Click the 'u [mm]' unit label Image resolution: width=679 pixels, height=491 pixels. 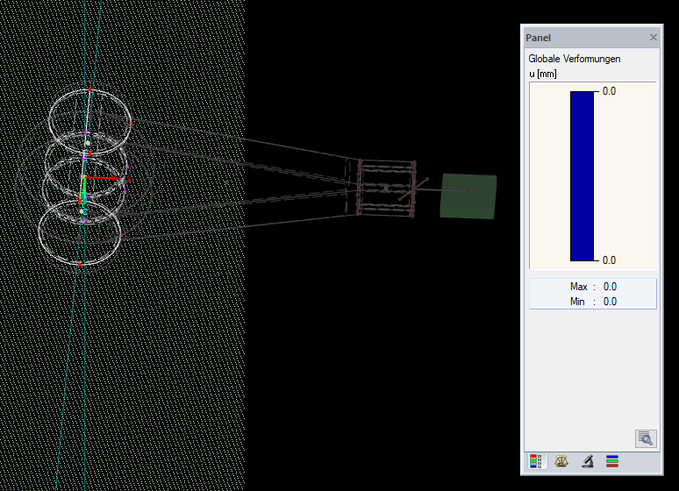coord(543,74)
